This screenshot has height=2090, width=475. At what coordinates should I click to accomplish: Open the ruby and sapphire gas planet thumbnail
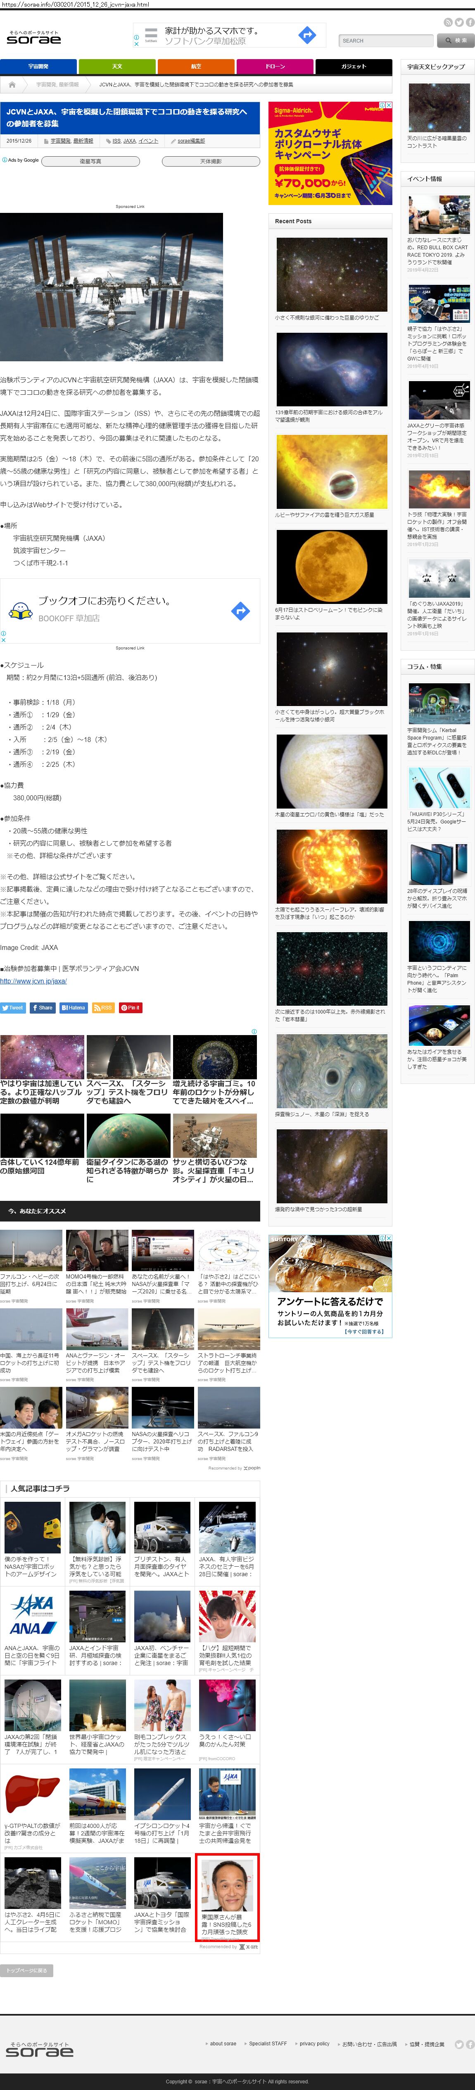click(x=332, y=471)
